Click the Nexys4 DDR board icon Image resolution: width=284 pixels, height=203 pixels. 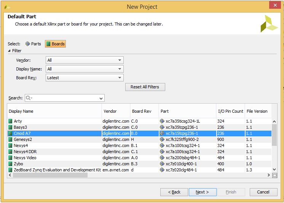(x=10, y=152)
